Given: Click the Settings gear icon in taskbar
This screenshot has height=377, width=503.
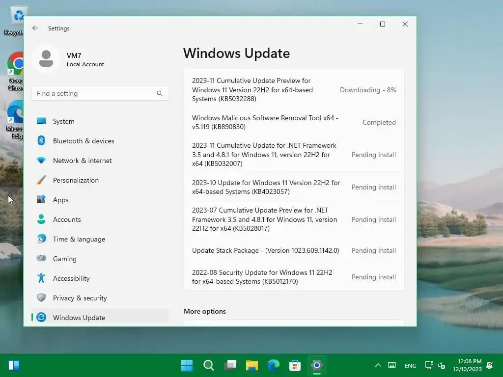Looking at the screenshot, I should [x=317, y=365].
